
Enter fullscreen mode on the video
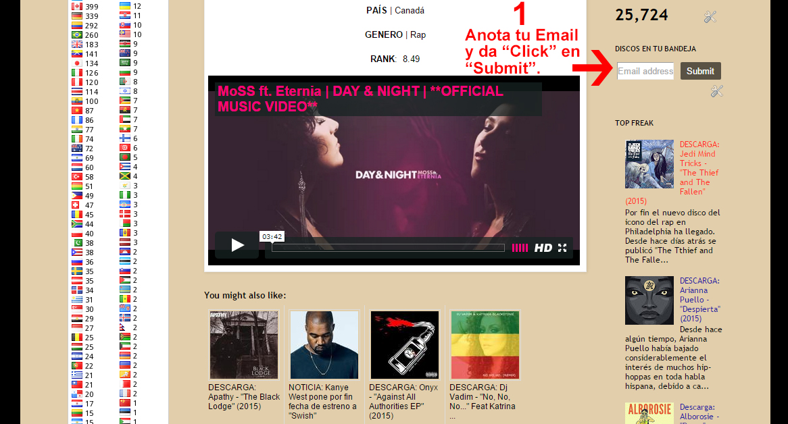coord(562,248)
